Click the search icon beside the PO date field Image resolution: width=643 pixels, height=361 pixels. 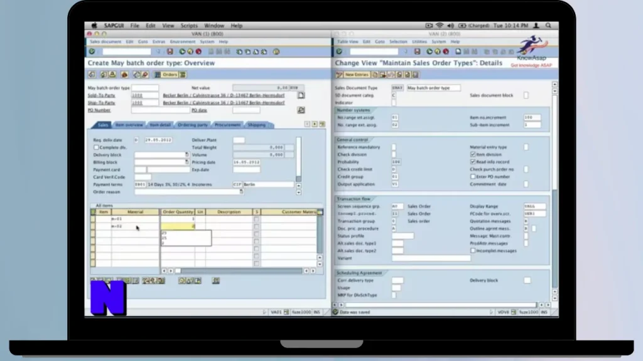[x=301, y=110]
